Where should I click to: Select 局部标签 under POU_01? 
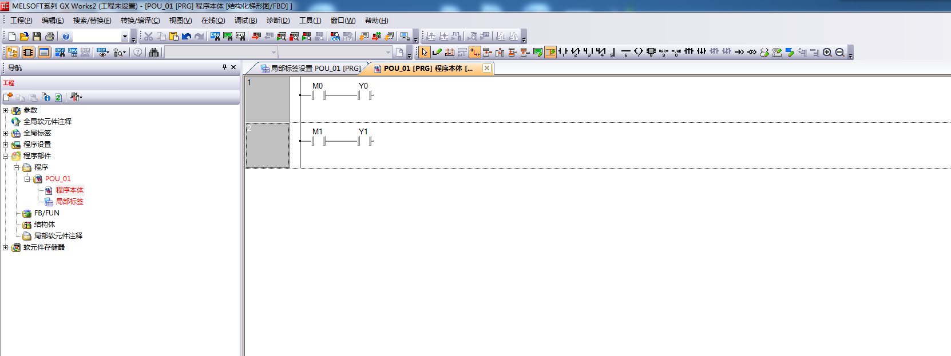pyautogui.click(x=69, y=202)
